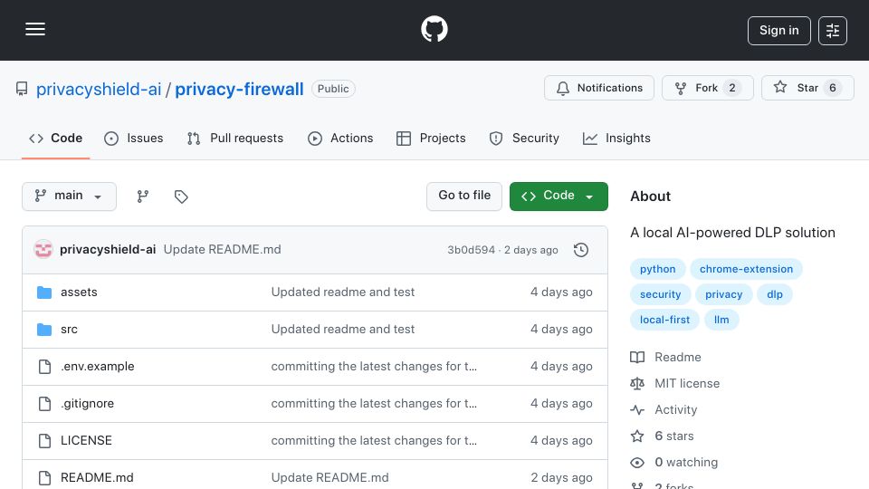View the 0 watching link
This screenshot has width=869, height=489.
[x=673, y=463]
